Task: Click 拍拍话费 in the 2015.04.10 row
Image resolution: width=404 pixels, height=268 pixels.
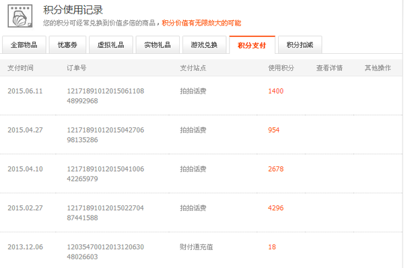Action: (193, 169)
